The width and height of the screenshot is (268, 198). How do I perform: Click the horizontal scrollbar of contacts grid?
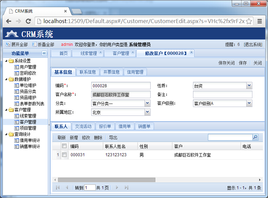click(x=105, y=180)
